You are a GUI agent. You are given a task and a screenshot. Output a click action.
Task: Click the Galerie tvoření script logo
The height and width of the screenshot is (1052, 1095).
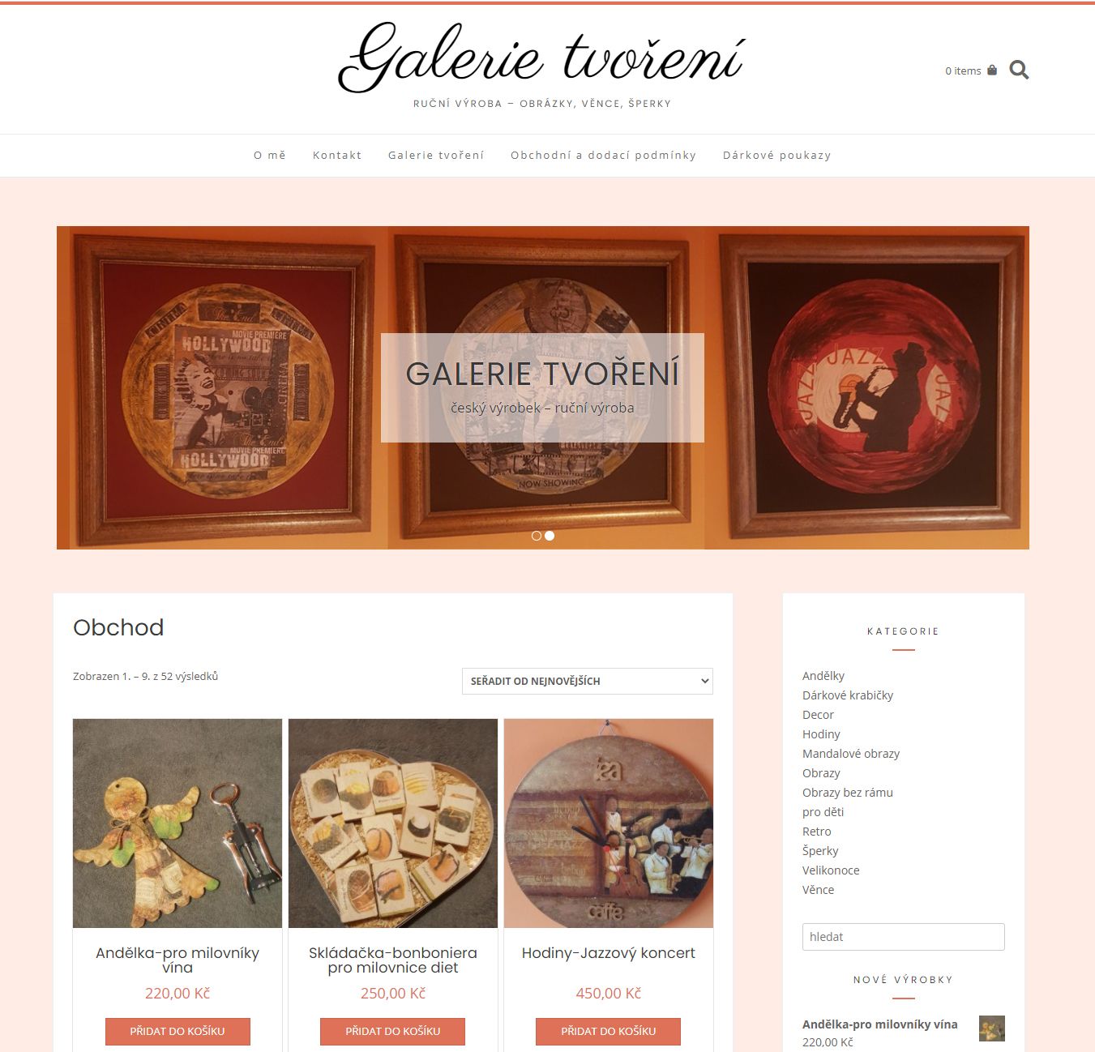(541, 57)
